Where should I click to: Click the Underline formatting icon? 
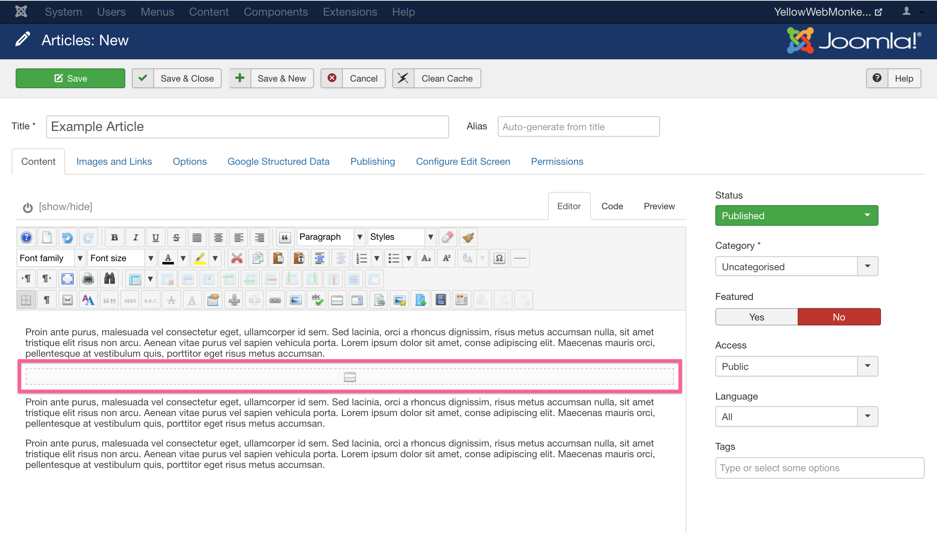point(157,236)
